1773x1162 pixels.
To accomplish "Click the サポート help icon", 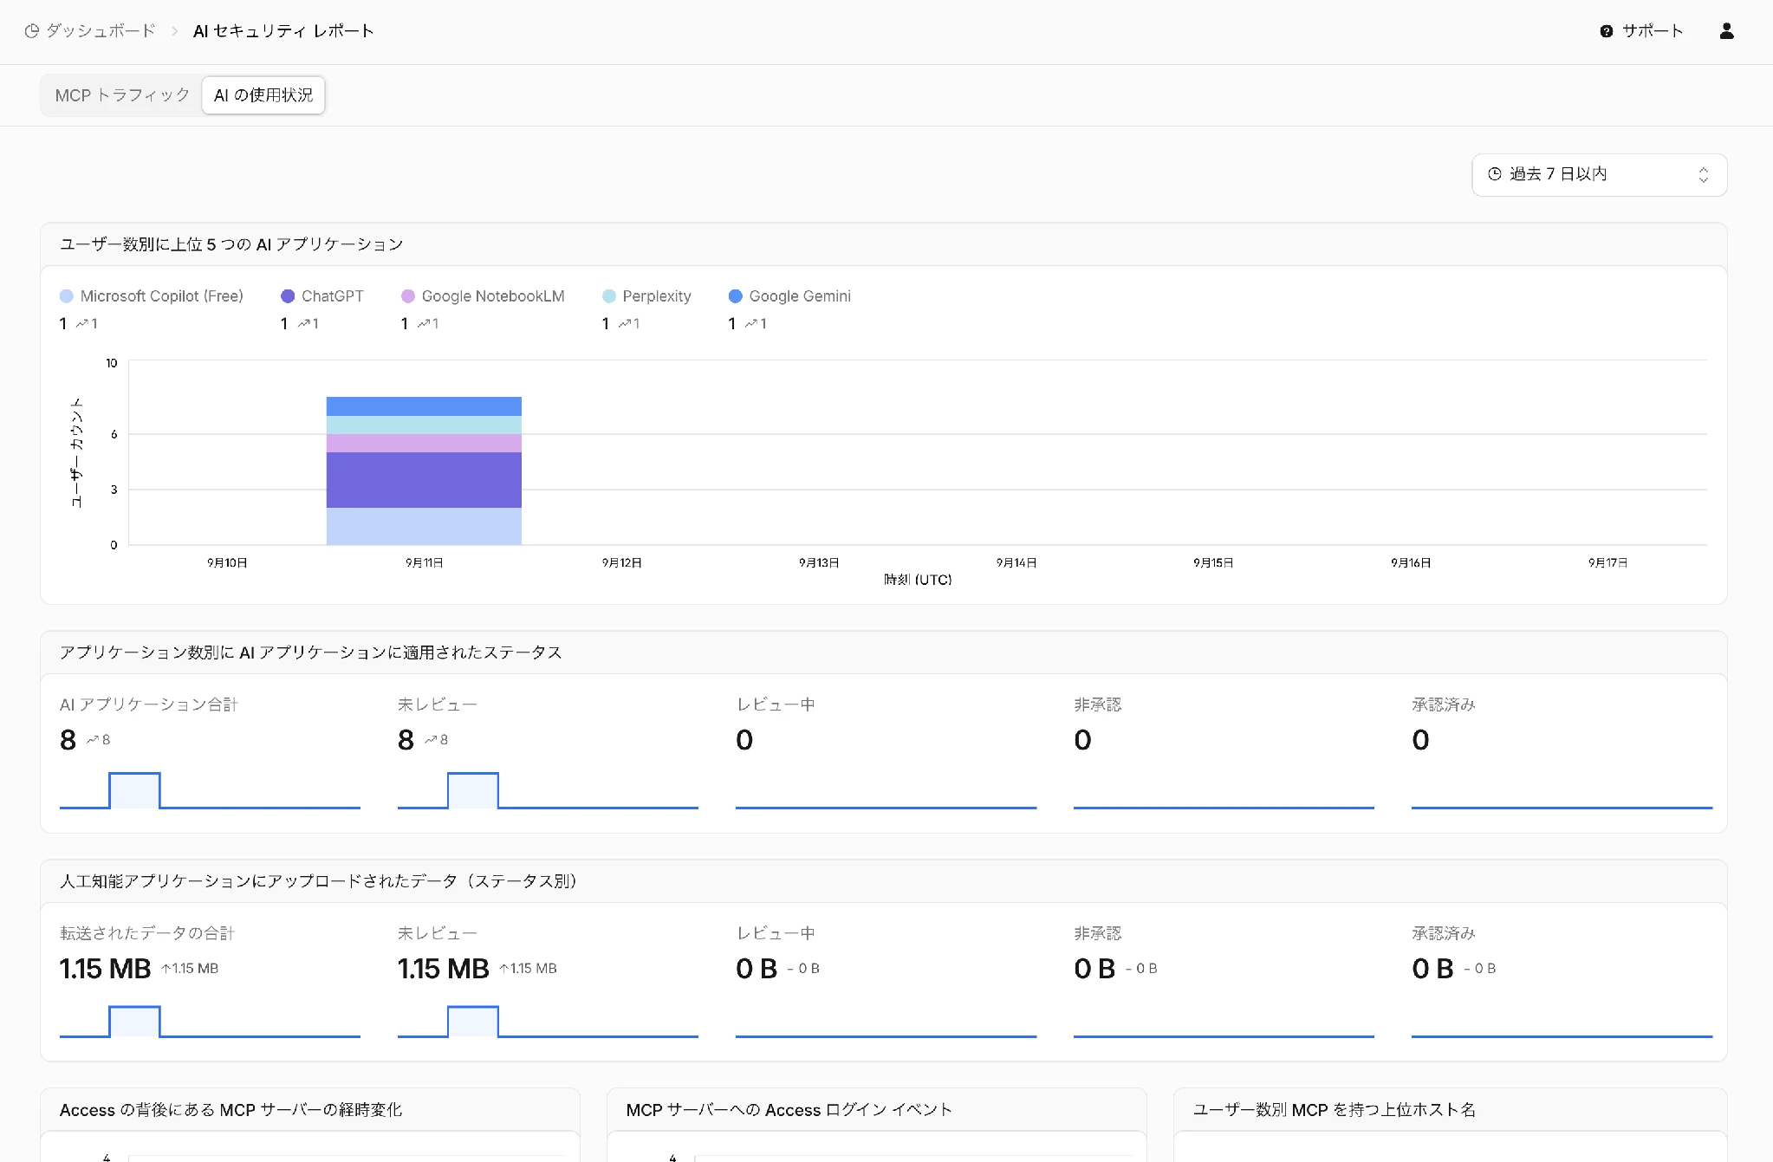I will coord(1607,31).
